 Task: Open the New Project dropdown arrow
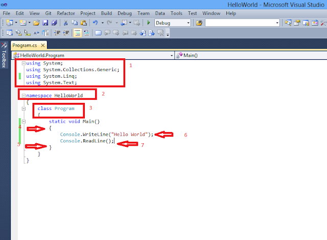tap(16, 23)
